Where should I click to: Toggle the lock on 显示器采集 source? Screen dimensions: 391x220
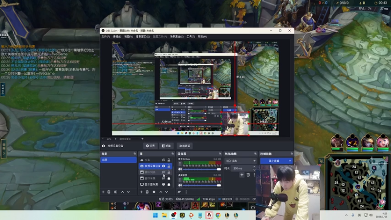click(x=169, y=184)
